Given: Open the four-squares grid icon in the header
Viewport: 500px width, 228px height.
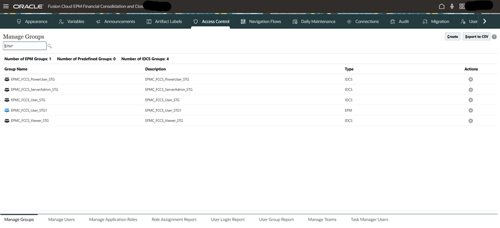Looking at the screenshot, I should pyautogui.click(x=462, y=7).
